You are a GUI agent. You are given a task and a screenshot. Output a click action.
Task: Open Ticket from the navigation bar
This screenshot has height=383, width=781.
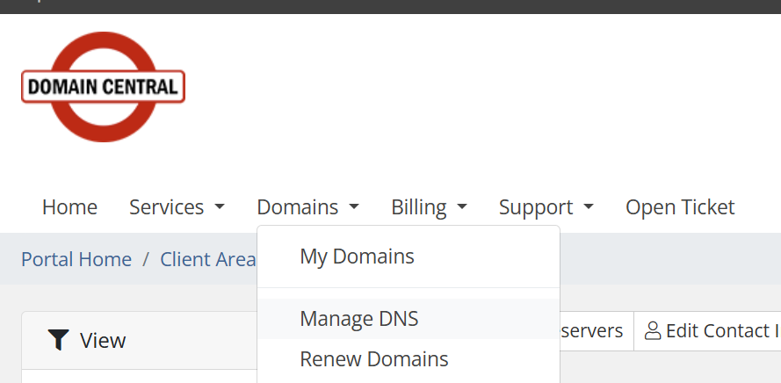coord(680,207)
